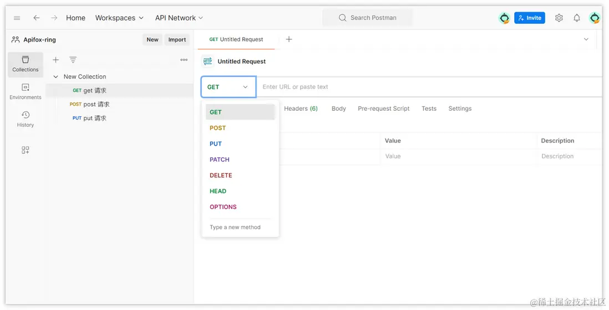609x310 pixels.
Task: Switch to the Pre-request Script tab
Action: (x=383, y=108)
